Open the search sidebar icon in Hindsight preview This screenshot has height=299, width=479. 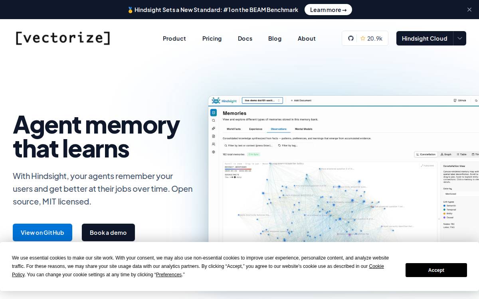tap(214, 120)
